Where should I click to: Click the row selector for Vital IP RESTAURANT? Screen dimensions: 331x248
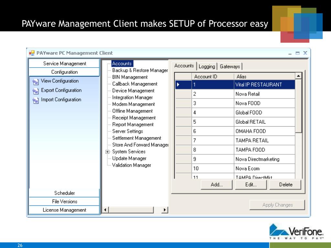click(x=183, y=85)
